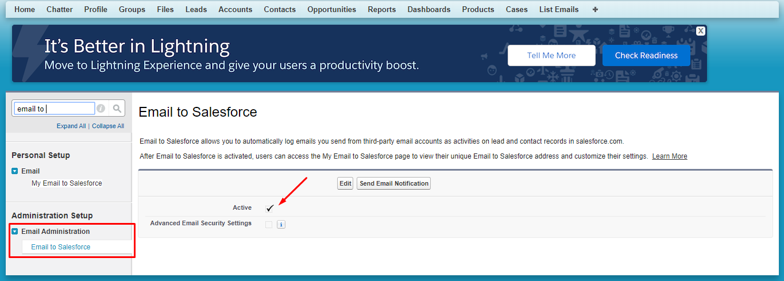The image size is (784, 281).
Task: Click the Check Readiness button
Action: click(646, 55)
